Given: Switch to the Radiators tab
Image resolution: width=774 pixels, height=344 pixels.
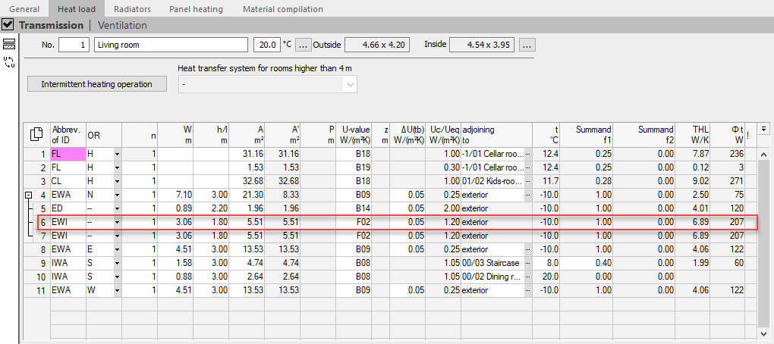Looking at the screenshot, I should click(x=132, y=9).
